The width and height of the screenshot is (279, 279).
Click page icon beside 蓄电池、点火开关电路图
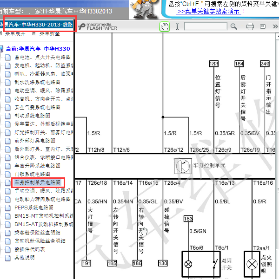pos(7,57)
